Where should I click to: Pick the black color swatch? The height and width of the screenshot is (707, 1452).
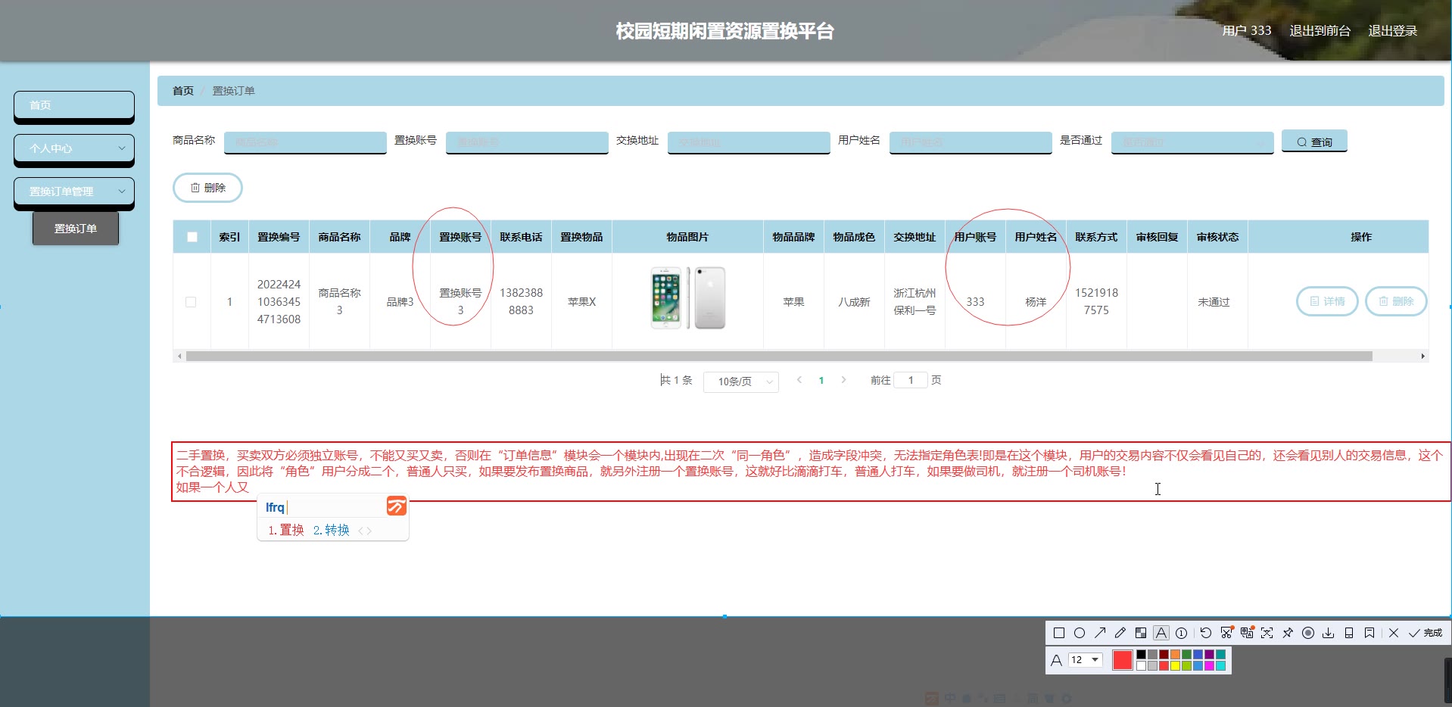click(1141, 655)
